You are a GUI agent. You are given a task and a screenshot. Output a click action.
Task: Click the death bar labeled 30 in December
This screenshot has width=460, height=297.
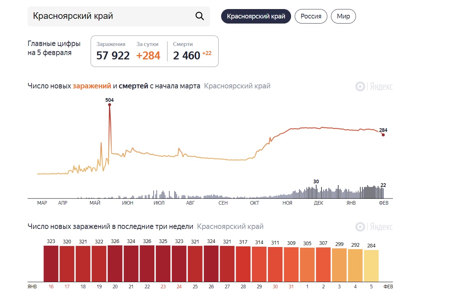coord(316,191)
